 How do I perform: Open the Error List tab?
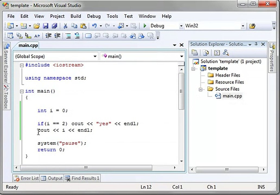tap(26, 178)
